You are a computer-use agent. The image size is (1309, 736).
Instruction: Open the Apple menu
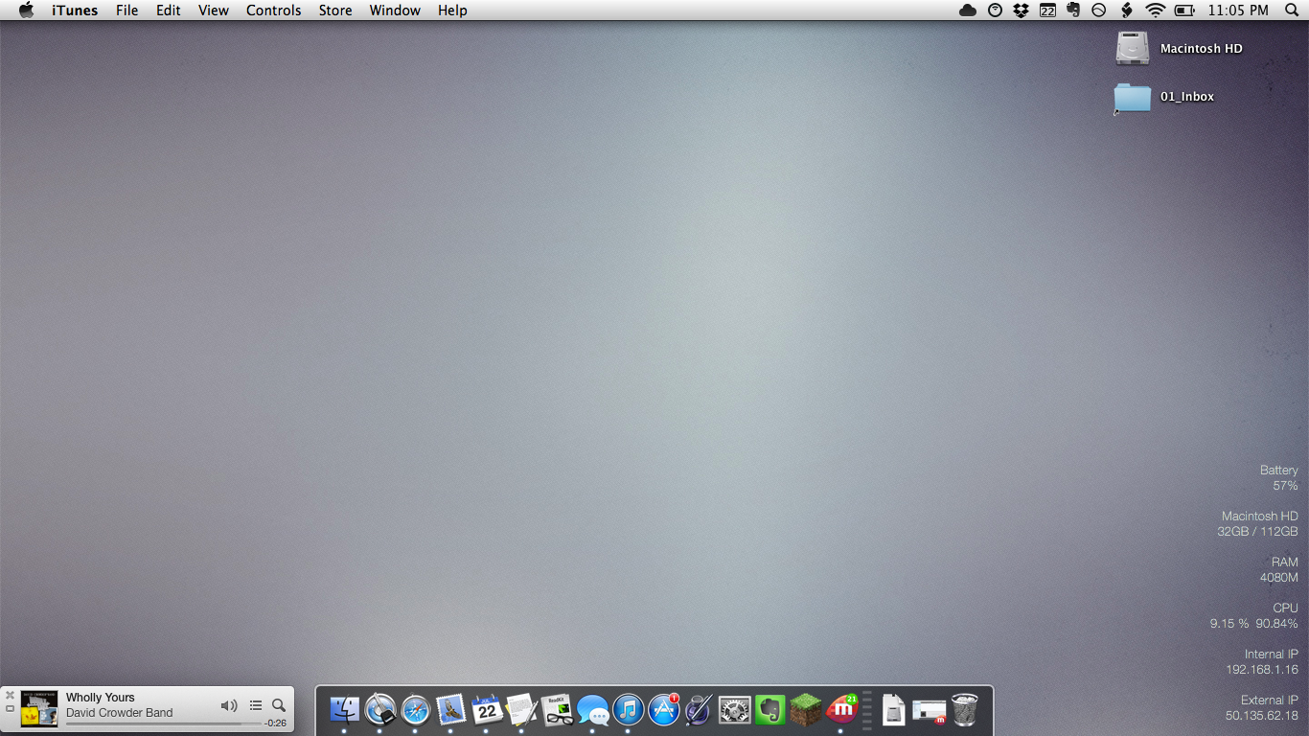click(26, 11)
